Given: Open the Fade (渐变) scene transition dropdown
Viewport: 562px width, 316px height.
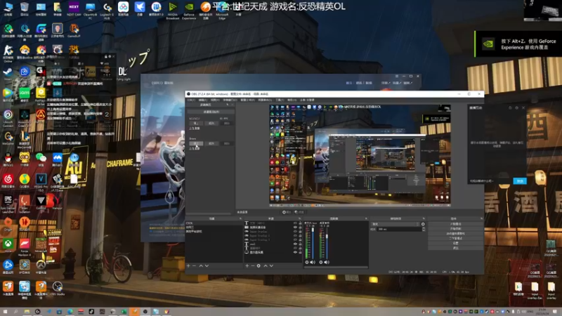Looking at the screenshot, I should [396, 224].
